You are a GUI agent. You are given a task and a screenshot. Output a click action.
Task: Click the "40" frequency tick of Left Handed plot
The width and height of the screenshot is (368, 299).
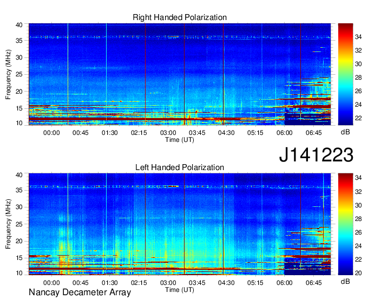[x=19, y=175]
